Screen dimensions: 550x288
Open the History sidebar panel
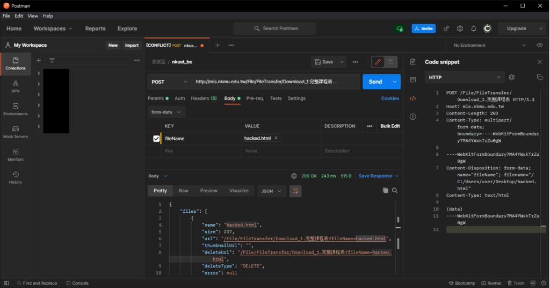pos(16,178)
